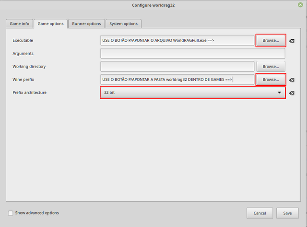This screenshot has width=307, height=227.
Task: Clear the Wine prefix field with its reset icon
Action: coord(292,80)
